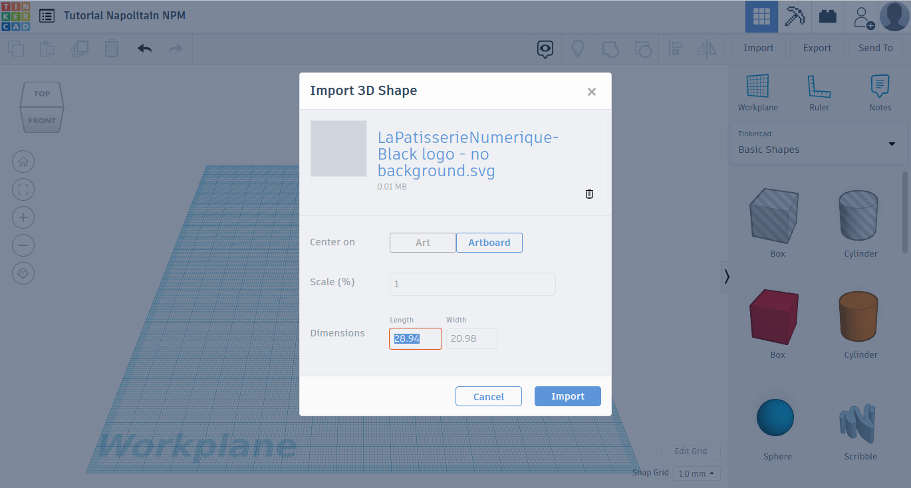Collapse the shapes panel with chevron
This screenshot has width=911, height=488.
click(x=726, y=277)
